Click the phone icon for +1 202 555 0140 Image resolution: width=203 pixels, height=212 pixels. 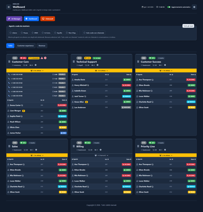(x=9, y=75)
